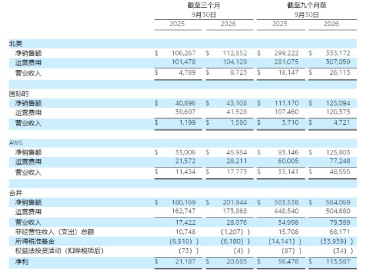Image resolution: width=365 pixels, height=272 pixels.
Task: Select the cell showing 333,172
Action: (x=338, y=53)
